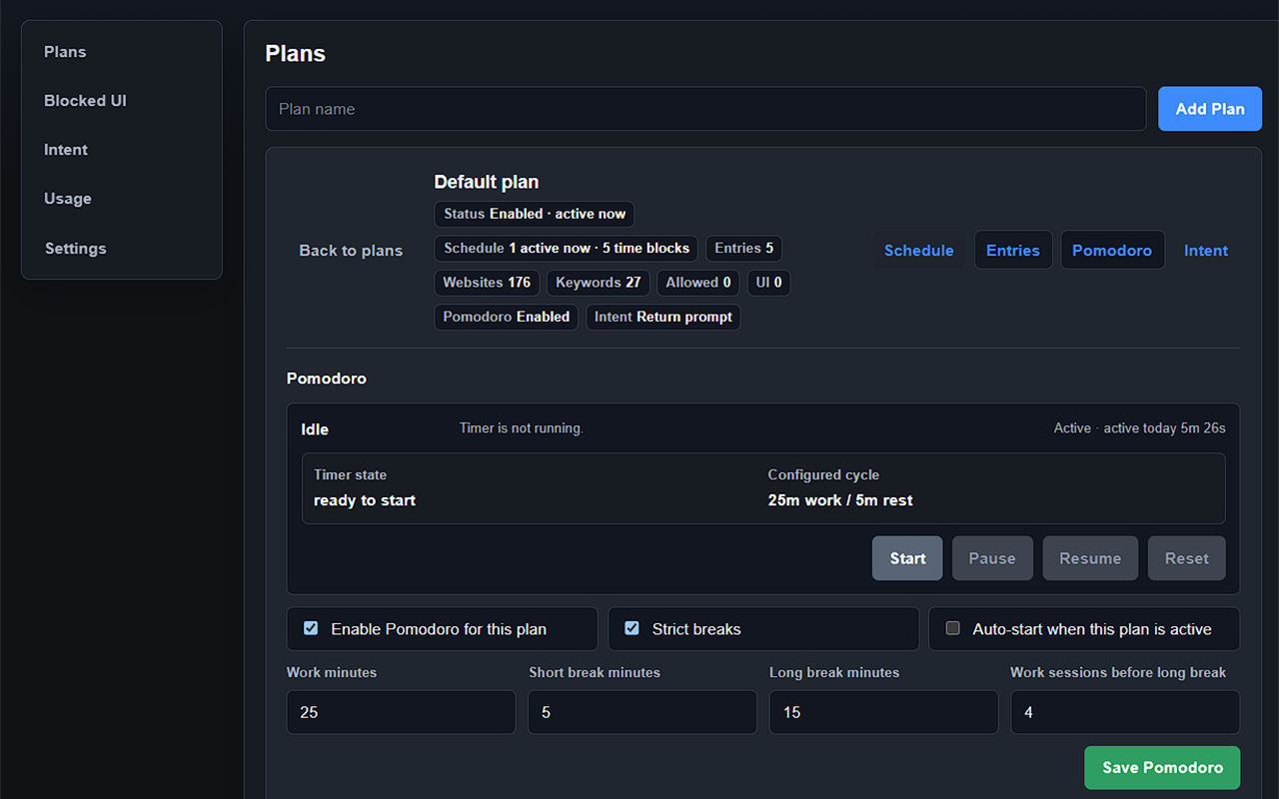This screenshot has width=1279, height=799.
Task: Switch to the Entries tab
Action: click(x=1013, y=251)
